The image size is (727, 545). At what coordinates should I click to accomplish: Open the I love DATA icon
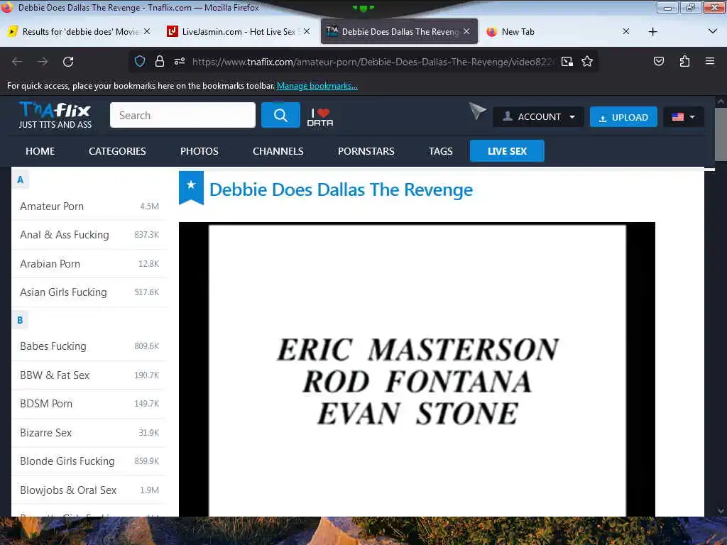point(320,117)
